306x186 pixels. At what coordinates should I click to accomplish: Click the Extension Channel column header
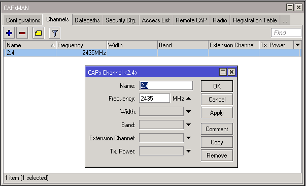(233, 45)
